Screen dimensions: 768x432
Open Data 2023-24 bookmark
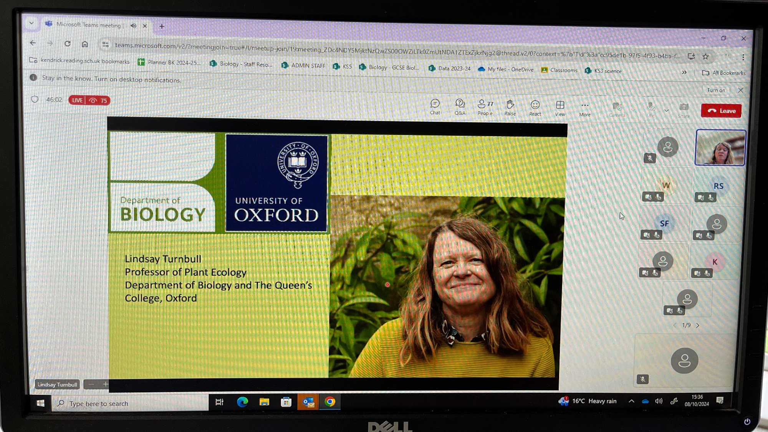pyautogui.click(x=449, y=68)
